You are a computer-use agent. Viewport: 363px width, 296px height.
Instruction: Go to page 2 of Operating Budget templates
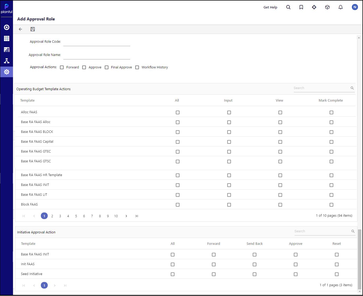[52, 216]
